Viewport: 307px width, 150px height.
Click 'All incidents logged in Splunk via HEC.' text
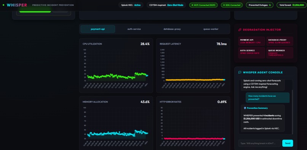[x=261, y=128]
